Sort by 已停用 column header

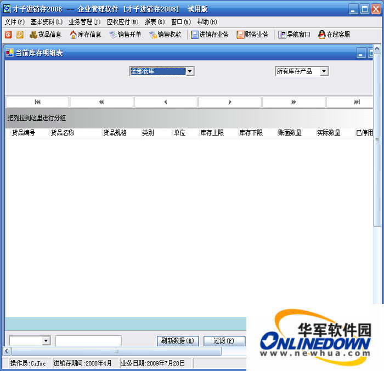(x=364, y=133)
